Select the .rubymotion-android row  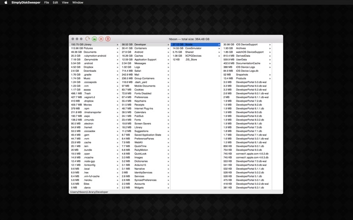94,56
